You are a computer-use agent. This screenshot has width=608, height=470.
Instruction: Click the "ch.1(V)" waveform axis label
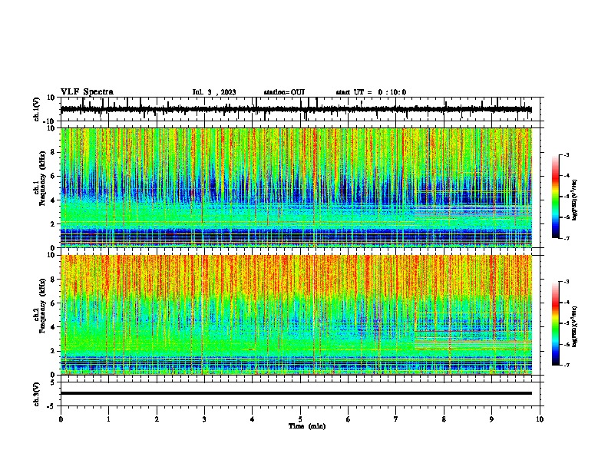(x=37, y=109)
